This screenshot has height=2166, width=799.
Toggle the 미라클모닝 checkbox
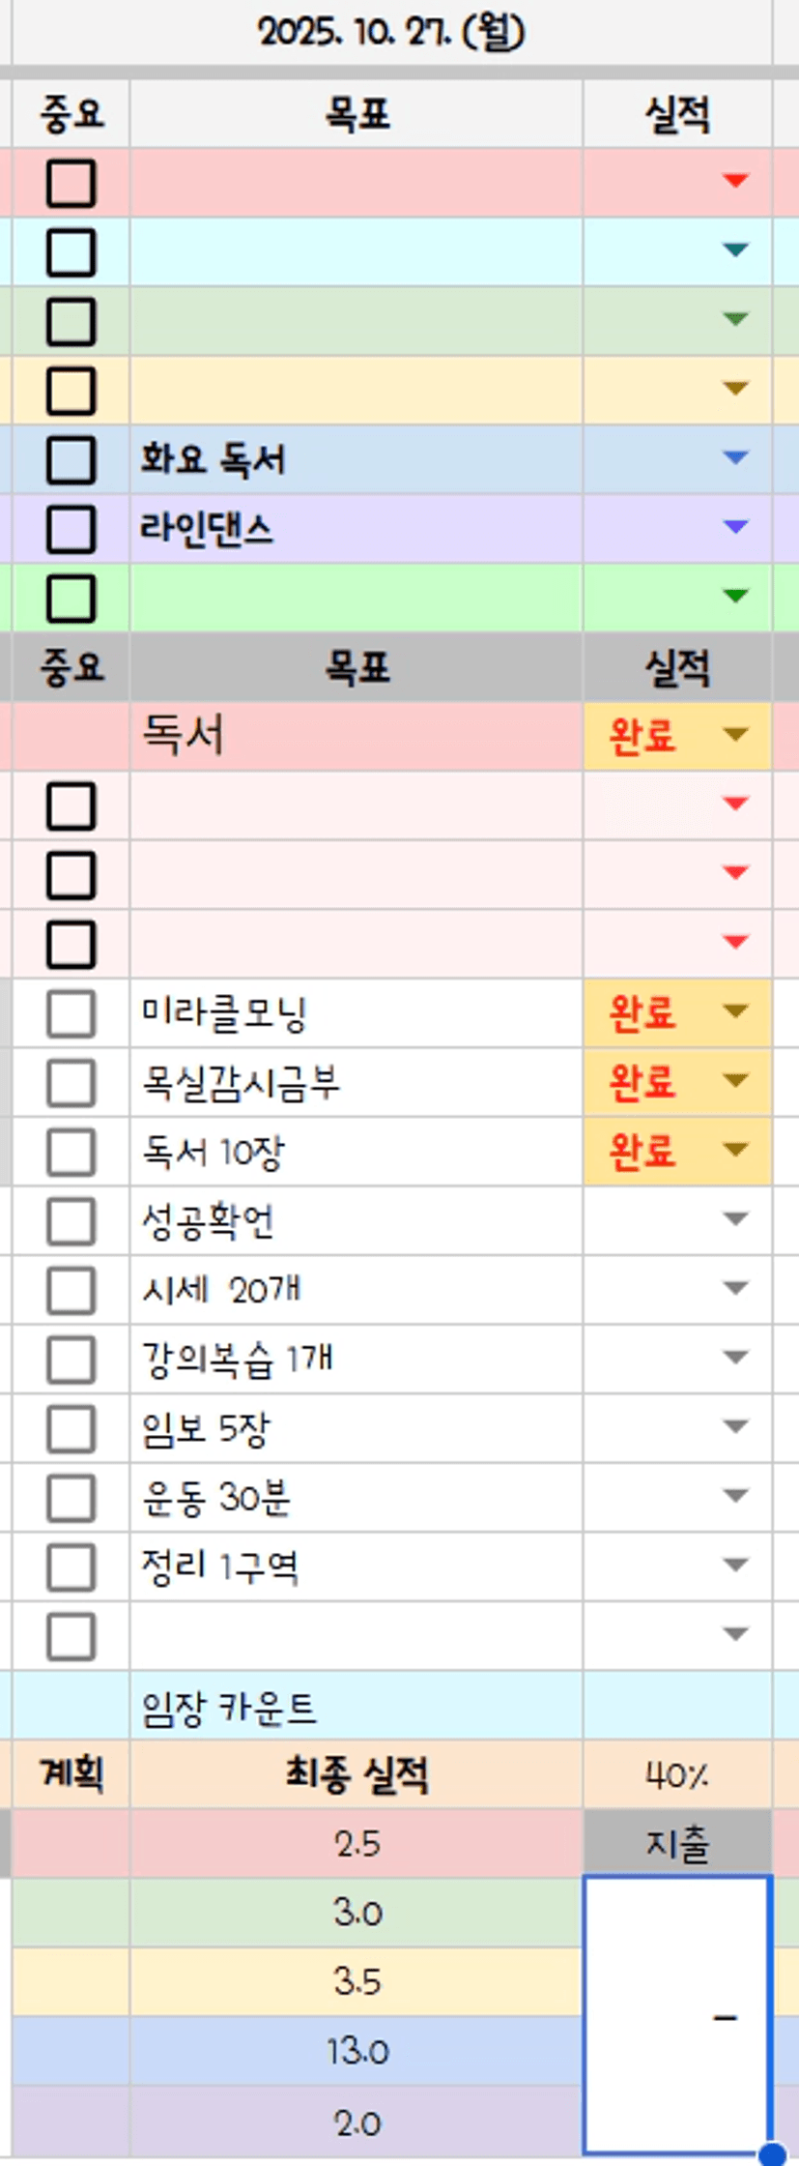pos(71,1013)
